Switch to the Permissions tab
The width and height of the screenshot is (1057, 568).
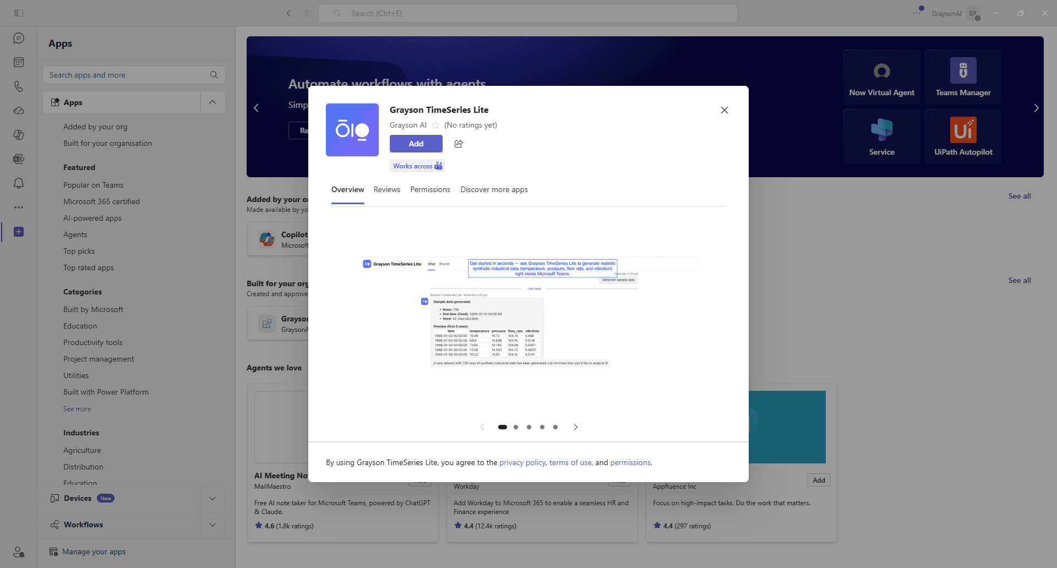tap(430, 189)
